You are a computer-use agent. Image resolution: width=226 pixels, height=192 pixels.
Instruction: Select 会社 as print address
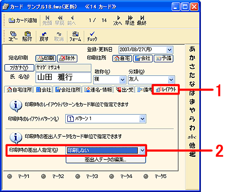click(143, 58)
